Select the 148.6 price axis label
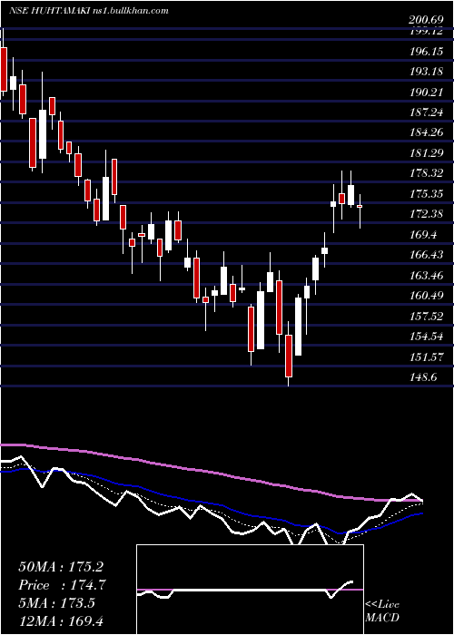The image size is (454, 635). pyautogui.click(x=425, y=378)
